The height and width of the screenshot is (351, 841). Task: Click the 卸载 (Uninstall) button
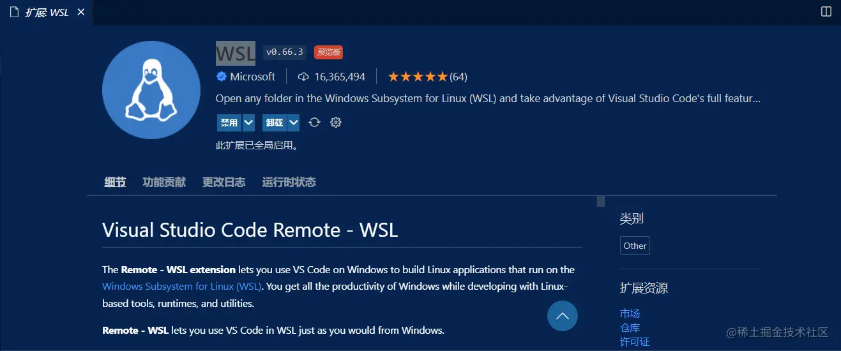click(x=274, y=123)
